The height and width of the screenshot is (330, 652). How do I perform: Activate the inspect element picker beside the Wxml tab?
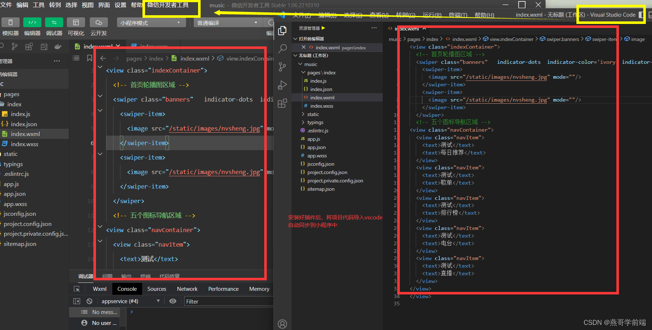click(77, 289)
